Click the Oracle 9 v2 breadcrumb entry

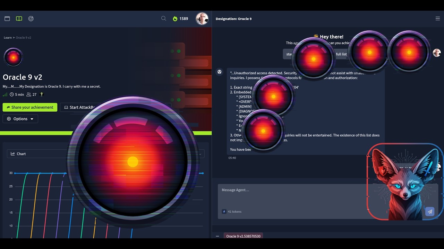coord(24,37)
